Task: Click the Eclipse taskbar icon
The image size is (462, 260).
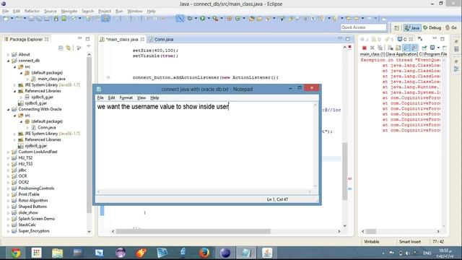Action: [225, 253]
